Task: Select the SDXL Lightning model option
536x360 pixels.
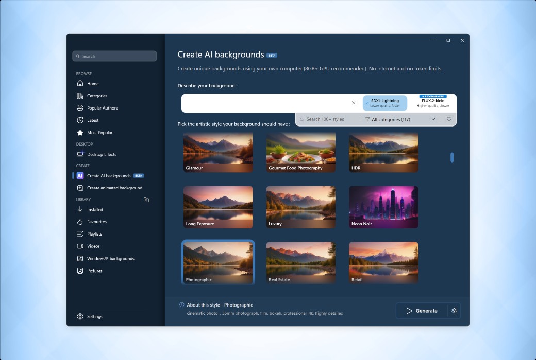Action: coord(385,103)
